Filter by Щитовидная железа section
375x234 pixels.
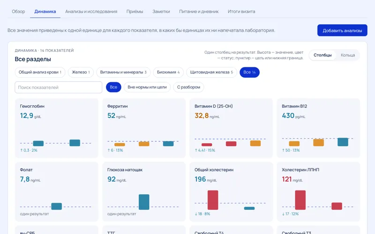[x=211, y=72]
